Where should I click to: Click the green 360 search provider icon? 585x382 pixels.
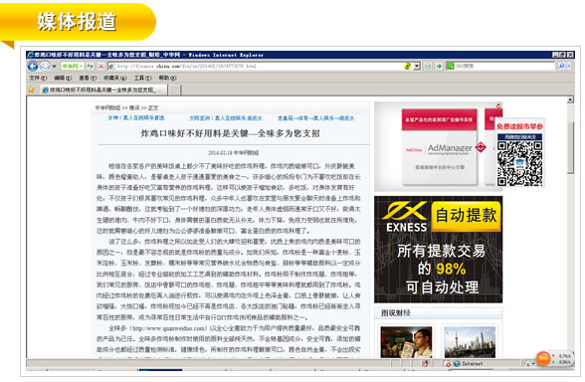pos(451,66)
